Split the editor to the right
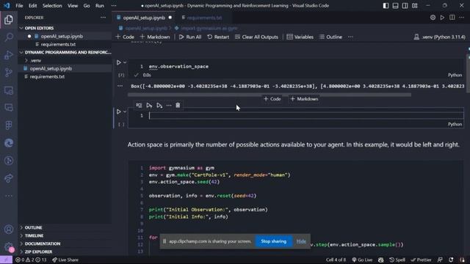470x264 pixels. pos(452,18)
